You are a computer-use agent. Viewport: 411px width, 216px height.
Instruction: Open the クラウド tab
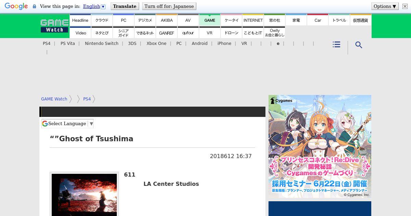point(102,20)
